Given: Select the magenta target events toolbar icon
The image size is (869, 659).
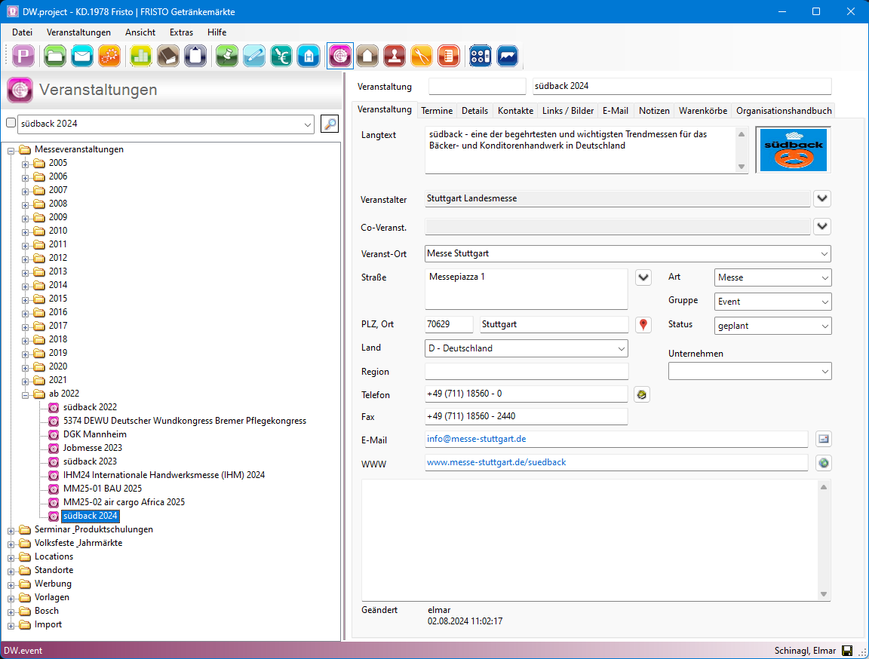Looking at the screenshot, I should [x=339, y=56].
